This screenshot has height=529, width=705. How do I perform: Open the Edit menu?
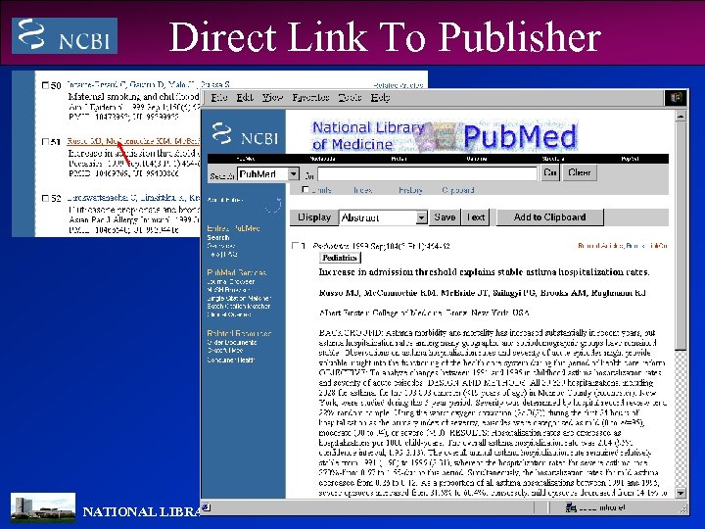[245, 97]
